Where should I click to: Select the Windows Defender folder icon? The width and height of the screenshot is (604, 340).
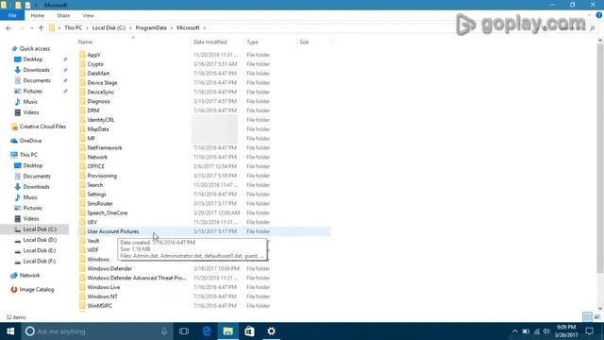click(x=82, y=268)
